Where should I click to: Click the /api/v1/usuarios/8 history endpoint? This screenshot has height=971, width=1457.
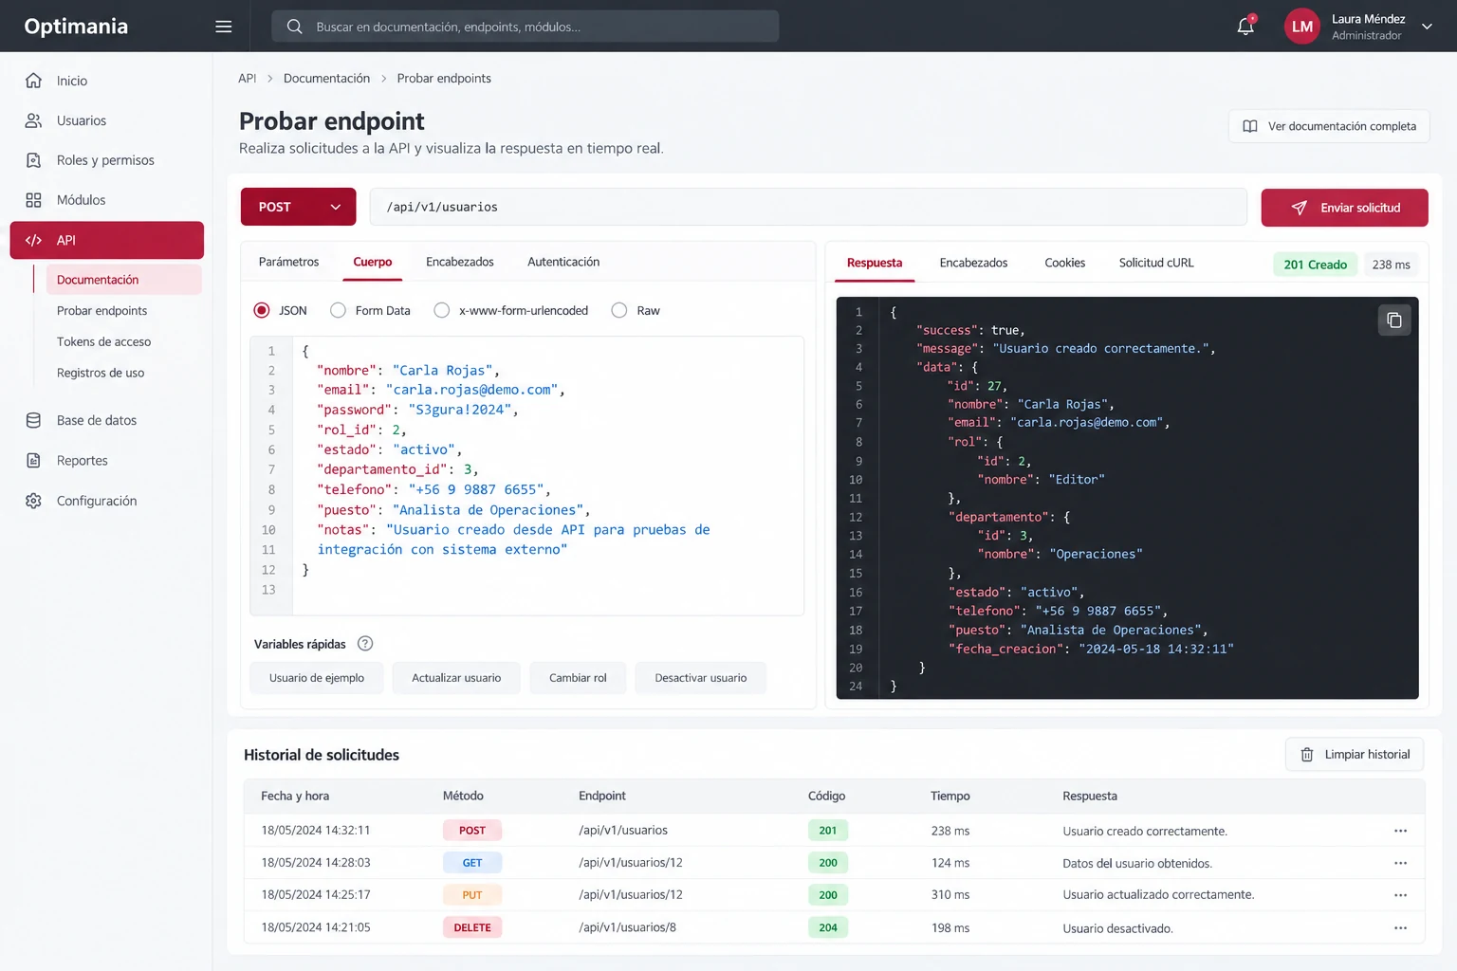pos(627,927)
